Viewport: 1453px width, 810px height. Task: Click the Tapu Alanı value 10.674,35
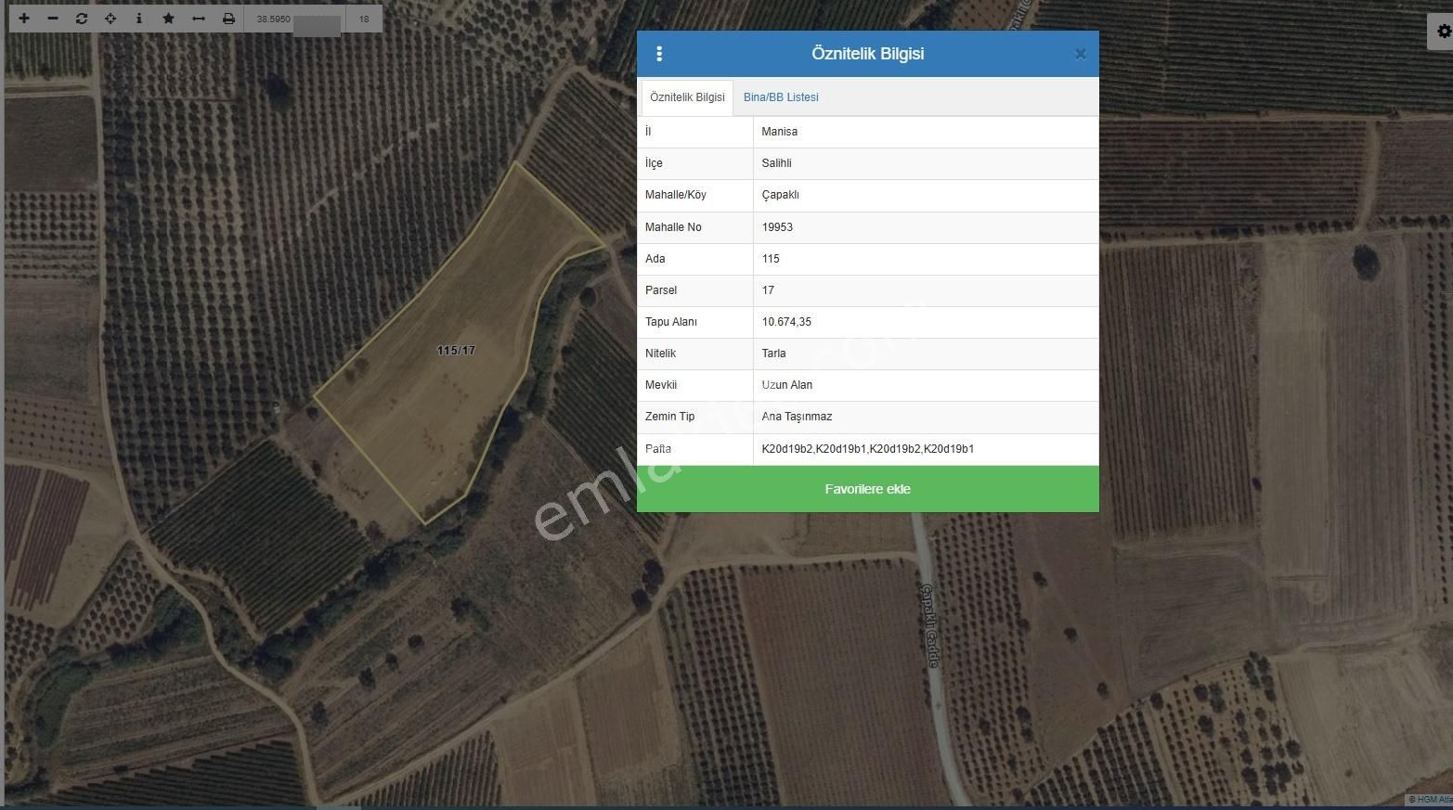coord(786,322)
